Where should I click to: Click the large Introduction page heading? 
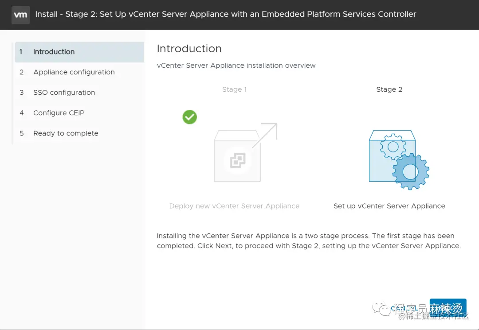(x=189, y=49)
